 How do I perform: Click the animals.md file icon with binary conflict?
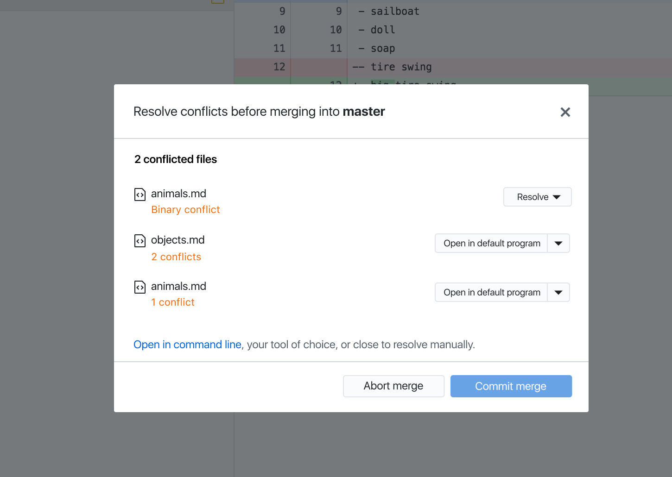tap(139, 195)
